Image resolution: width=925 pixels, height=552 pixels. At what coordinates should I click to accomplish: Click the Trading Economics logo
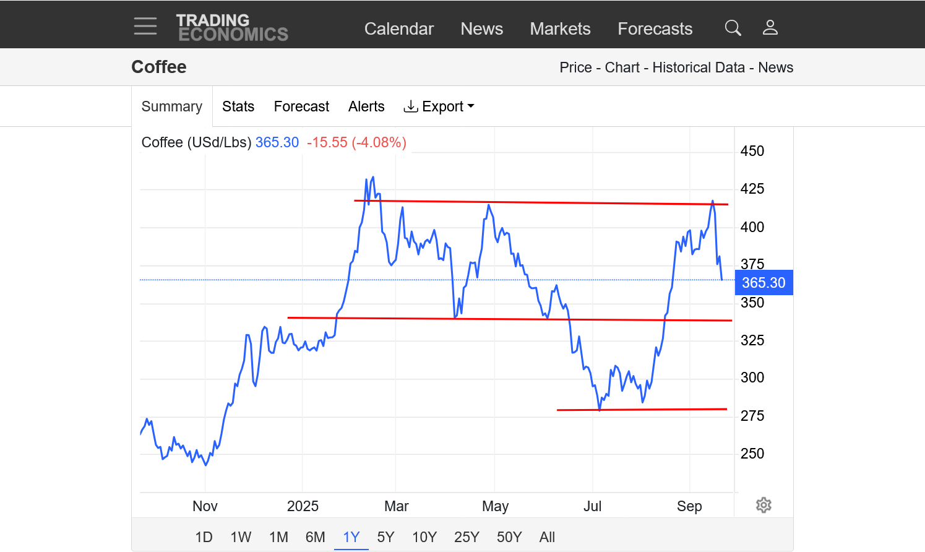232,28
